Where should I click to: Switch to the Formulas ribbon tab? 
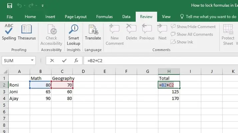click(x=104, y=17)
